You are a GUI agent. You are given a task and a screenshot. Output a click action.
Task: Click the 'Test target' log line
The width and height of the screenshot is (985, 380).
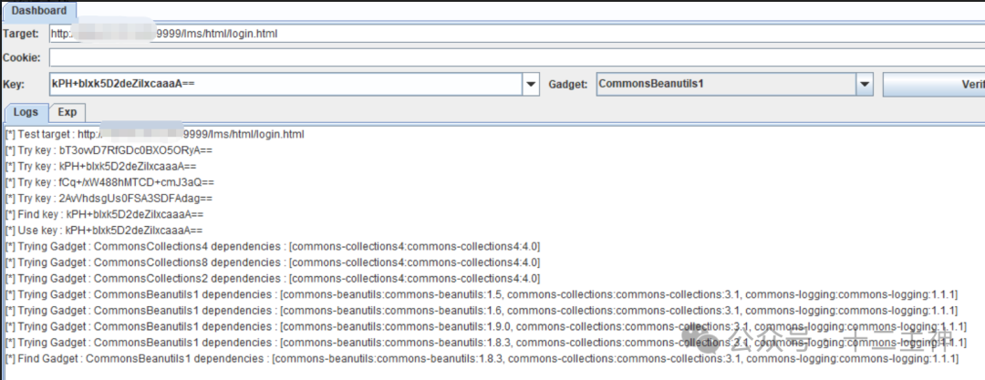coord(155,134)
